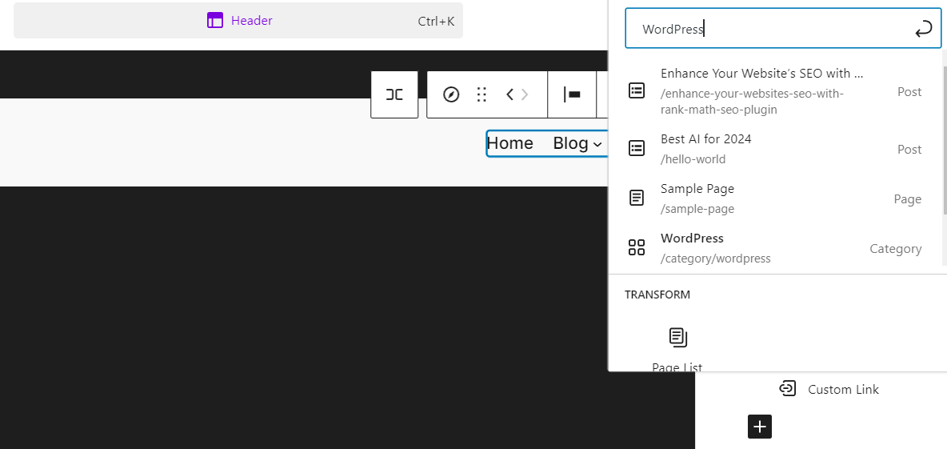Click the Rank Math post list icon
The height and width of the screenshot is (449, 947).
click(637, 91)
